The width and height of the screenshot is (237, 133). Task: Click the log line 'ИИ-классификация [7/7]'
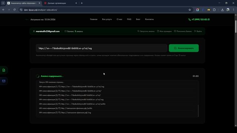coord(65,113)
